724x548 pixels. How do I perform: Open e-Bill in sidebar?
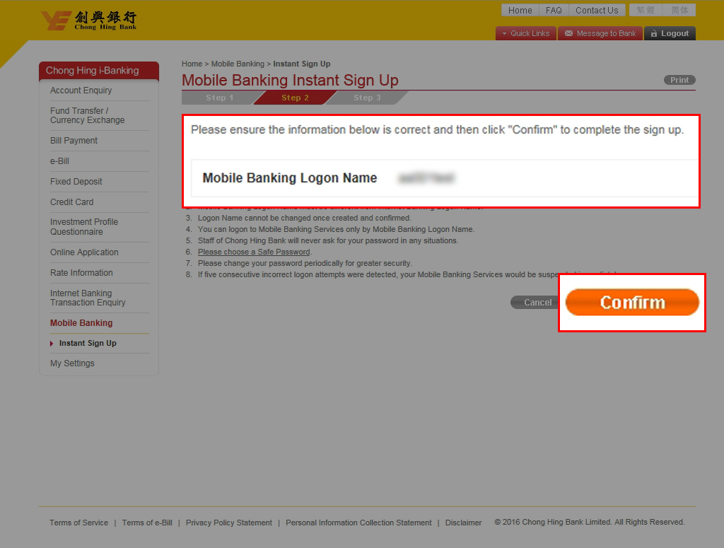(59, 161)
